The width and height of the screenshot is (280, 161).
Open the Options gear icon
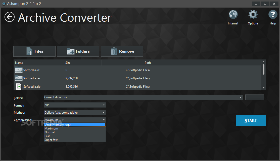pyautogui.click(x=253, y=15)
